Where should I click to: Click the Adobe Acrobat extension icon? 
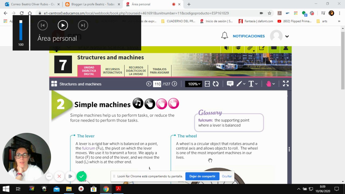(x=280, y=13)
